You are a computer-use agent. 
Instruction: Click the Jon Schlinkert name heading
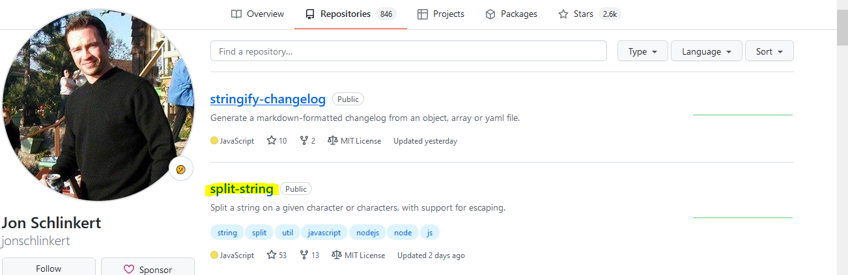pos(51,223)
